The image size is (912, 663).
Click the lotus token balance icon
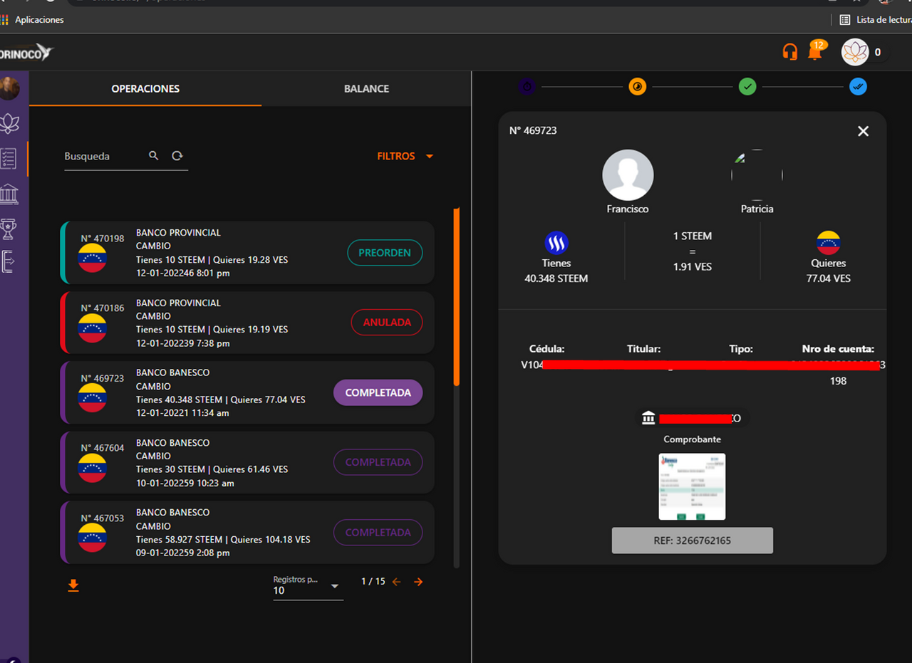(x=855, y=52)
